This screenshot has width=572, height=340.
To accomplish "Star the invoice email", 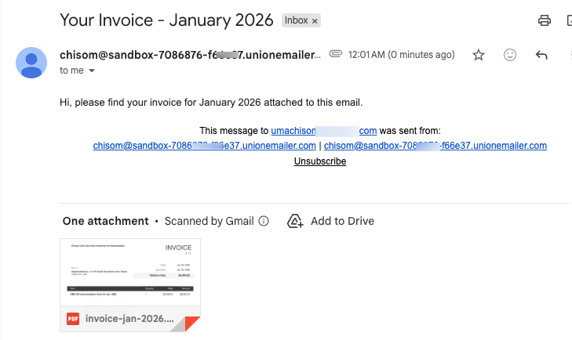I will click(479, 55).
